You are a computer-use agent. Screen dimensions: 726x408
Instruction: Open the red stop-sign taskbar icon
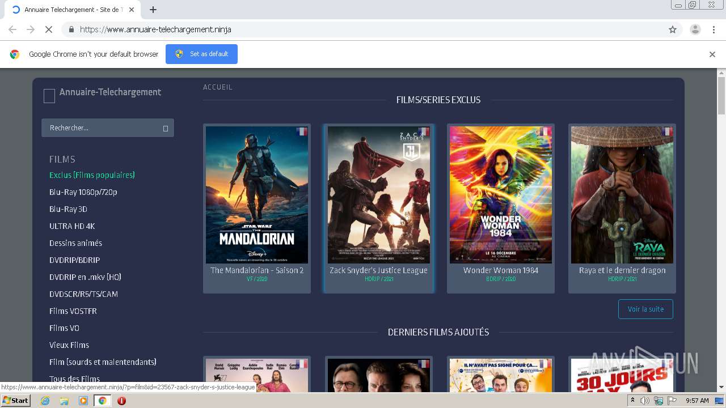click(x=121, y=401)
